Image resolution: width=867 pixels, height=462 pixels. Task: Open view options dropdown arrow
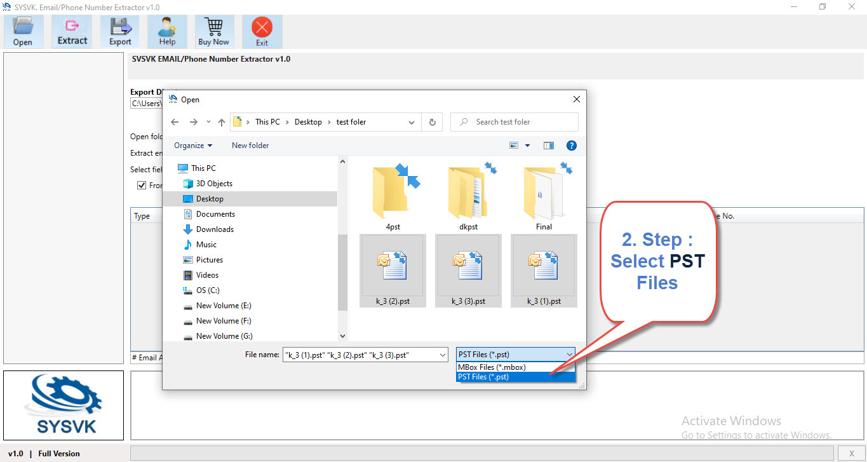click(527, 146)
